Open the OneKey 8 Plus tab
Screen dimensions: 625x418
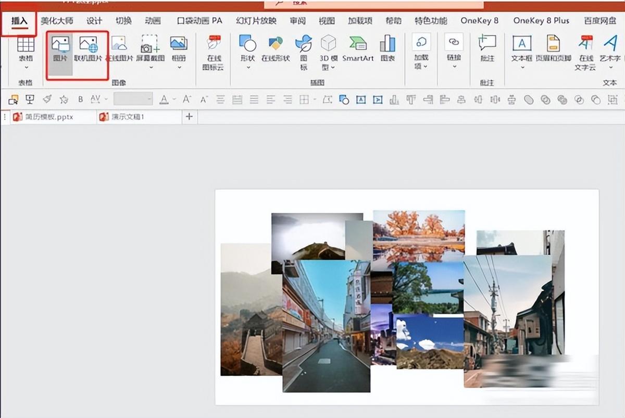tap(541, 21)
